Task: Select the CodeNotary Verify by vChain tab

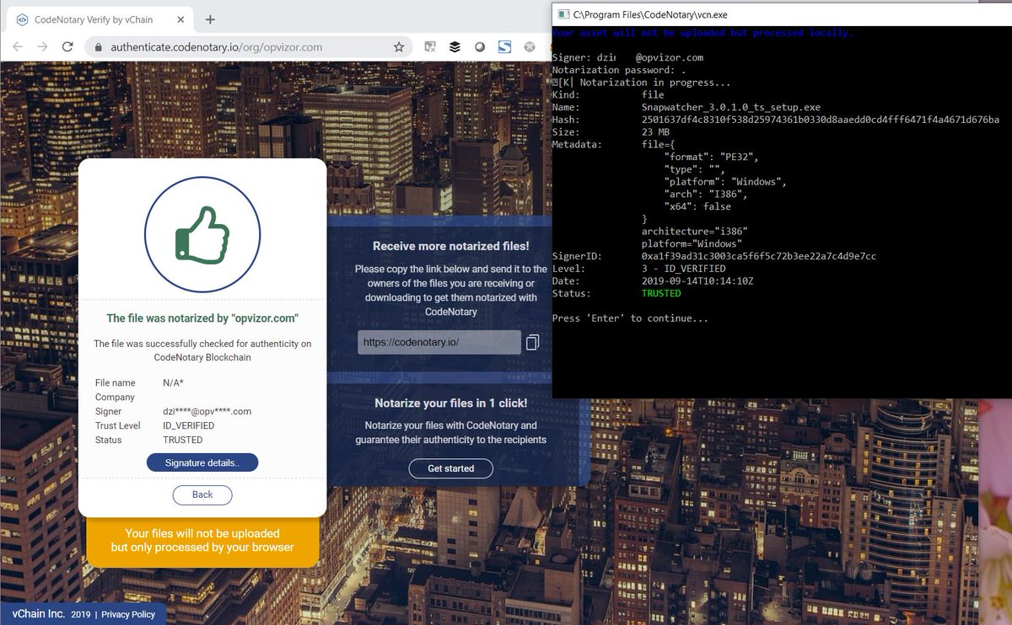Action: pyautogui.click(x=100, y=19)
